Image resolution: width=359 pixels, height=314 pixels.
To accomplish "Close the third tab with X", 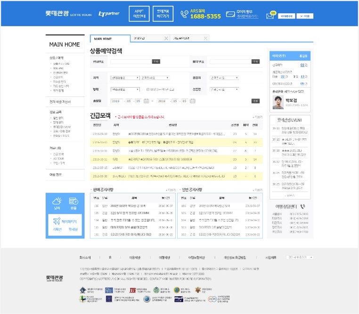I will click(205, 38).
